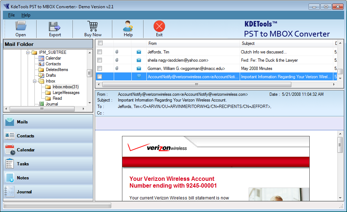Screen dimensions: 347x212
Task: Toggle the select-all checkbox in list header
Action: click(x=100, y=43)
